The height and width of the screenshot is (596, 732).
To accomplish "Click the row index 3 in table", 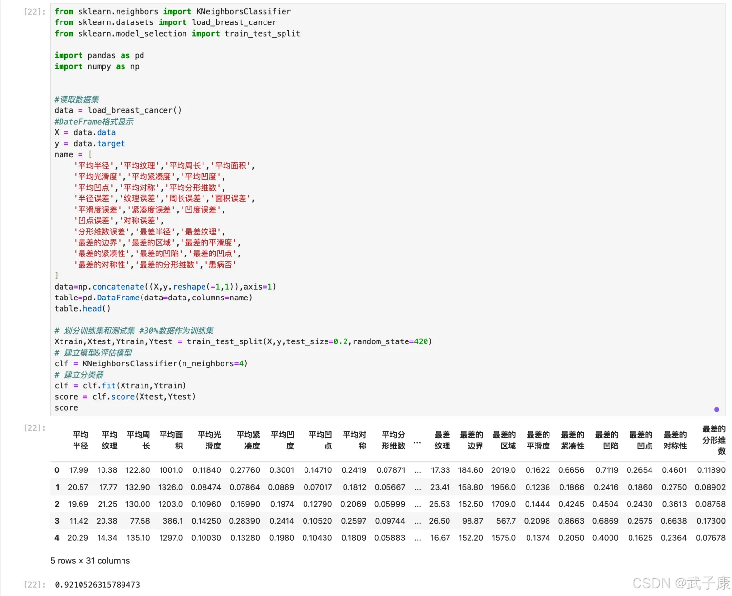I will 57,521.
